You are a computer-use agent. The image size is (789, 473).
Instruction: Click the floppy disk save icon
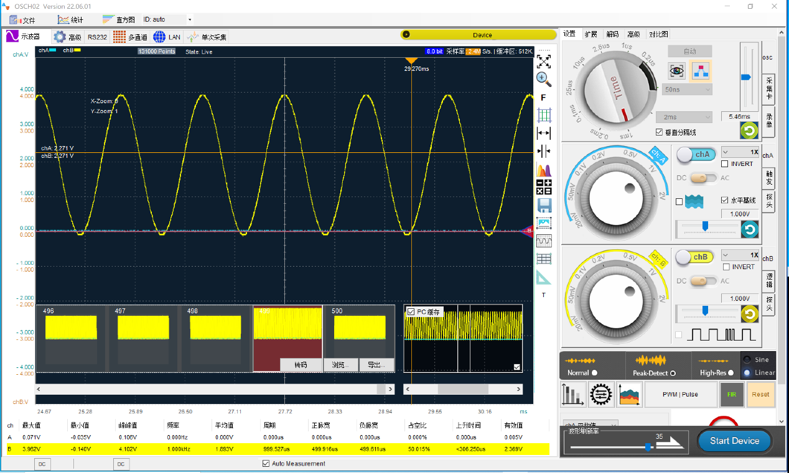pos(544,205)
